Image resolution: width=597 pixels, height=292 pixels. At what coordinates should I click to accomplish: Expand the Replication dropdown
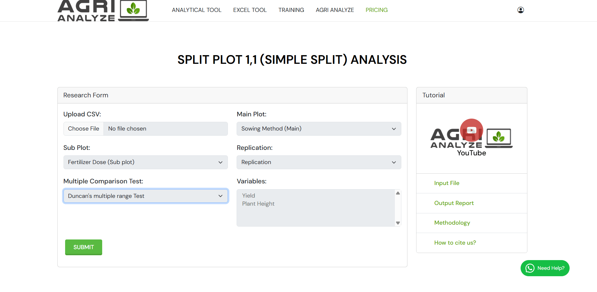pyautogui.click(x=318, y=162)
